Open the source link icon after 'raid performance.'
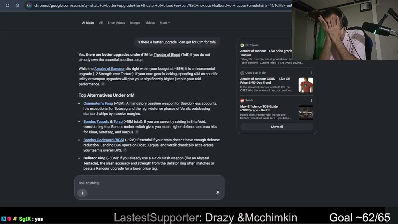Viewport: 398px width, 224px height. (103, 84)
